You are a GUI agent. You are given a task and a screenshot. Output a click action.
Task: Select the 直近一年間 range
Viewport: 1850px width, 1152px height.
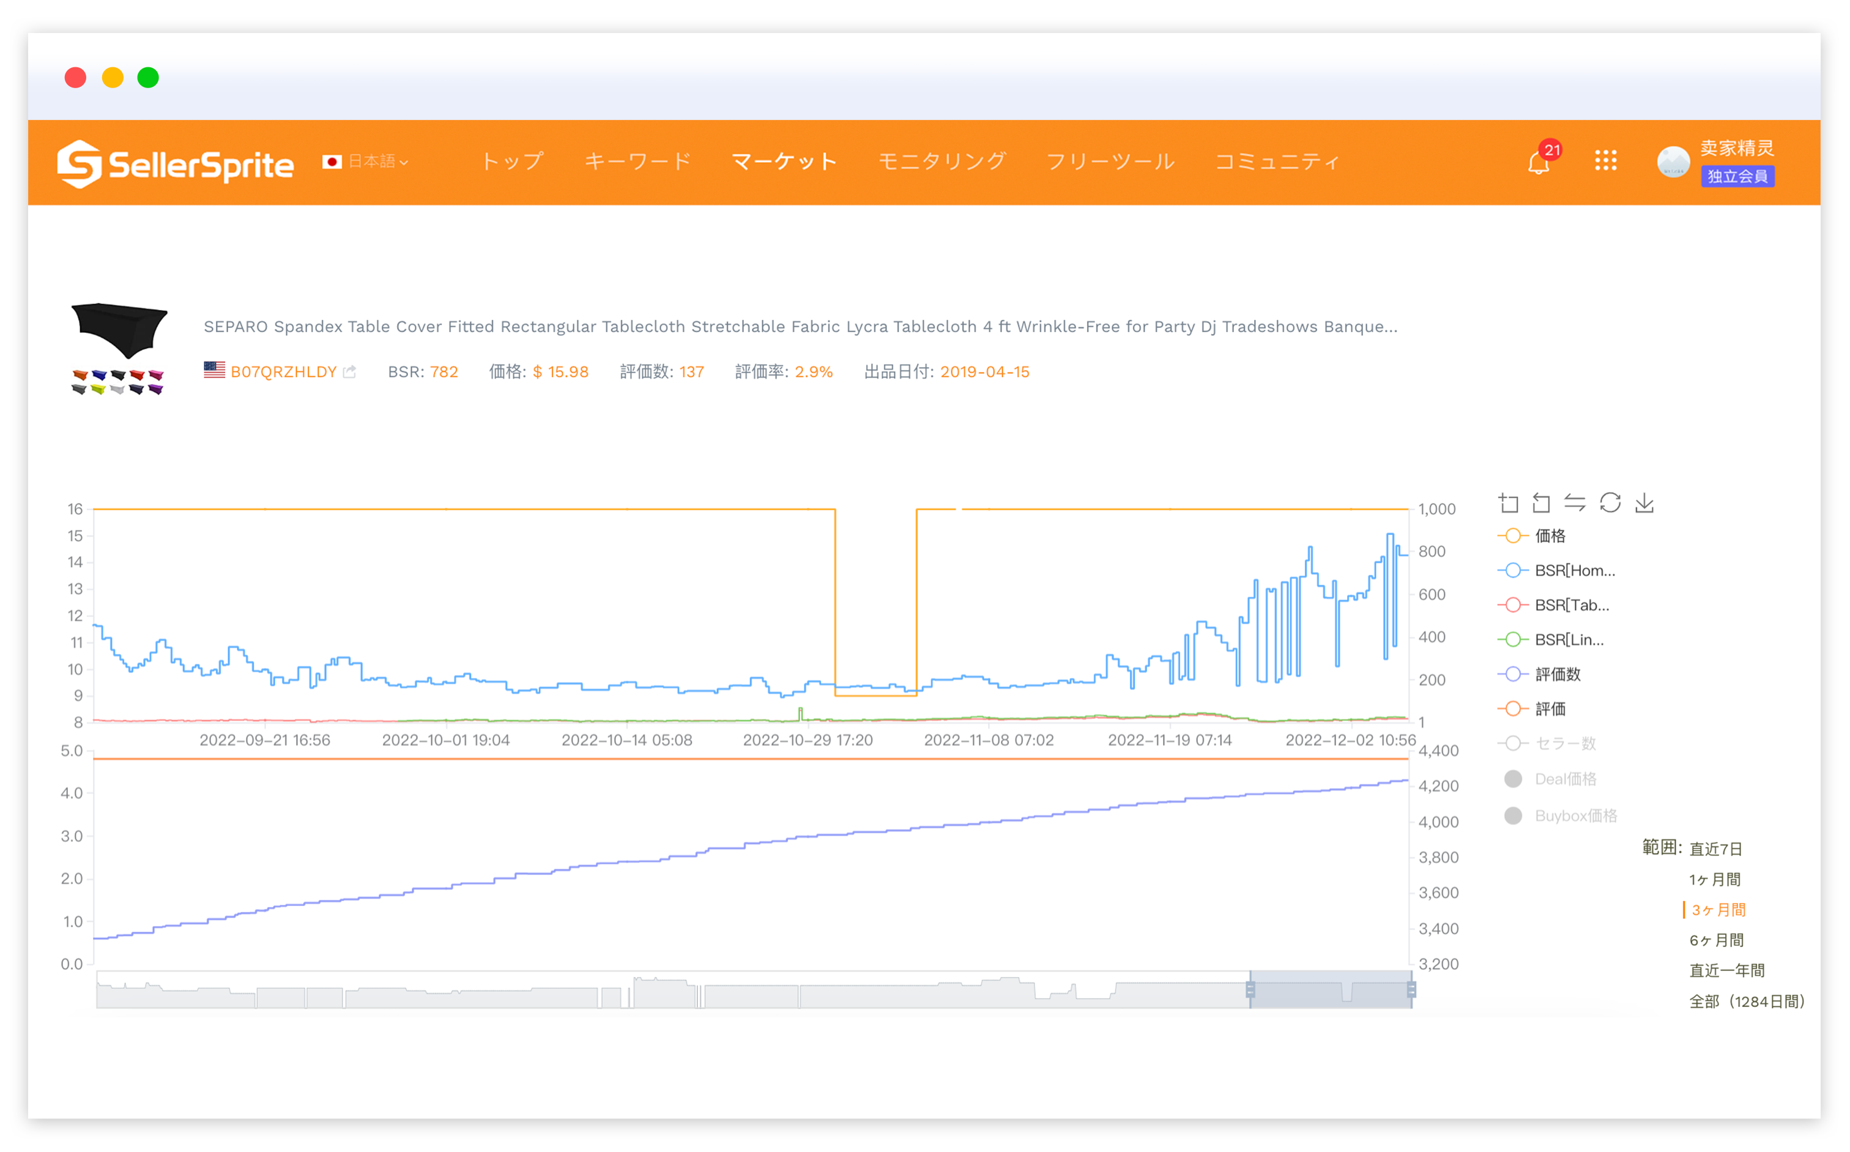pyautogui.click(x=1726, y=972)
